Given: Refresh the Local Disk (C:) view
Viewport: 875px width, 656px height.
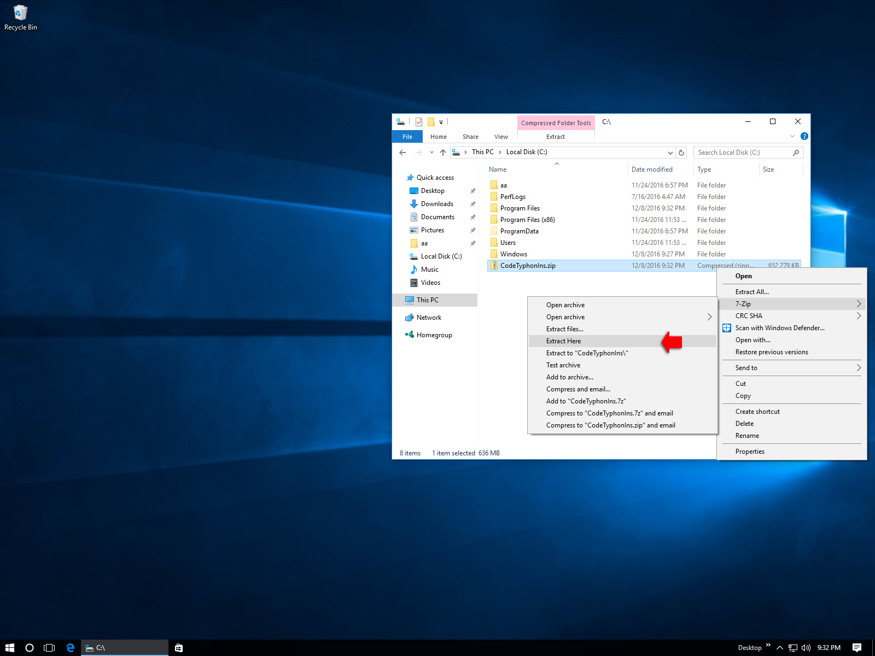Looking at the screenshot, I should [x=681, y=153].
